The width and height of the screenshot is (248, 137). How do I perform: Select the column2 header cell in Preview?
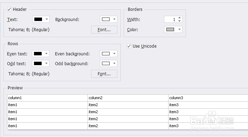tap(128, 98)
